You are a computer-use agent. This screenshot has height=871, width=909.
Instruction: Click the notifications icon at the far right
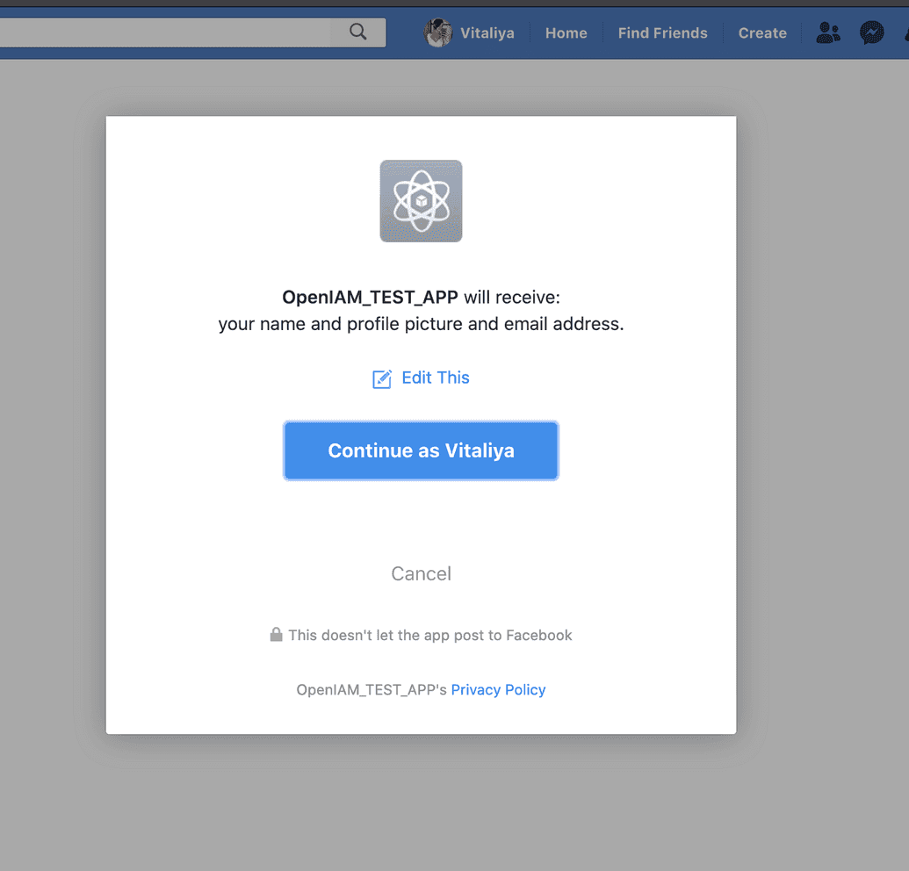905,32
